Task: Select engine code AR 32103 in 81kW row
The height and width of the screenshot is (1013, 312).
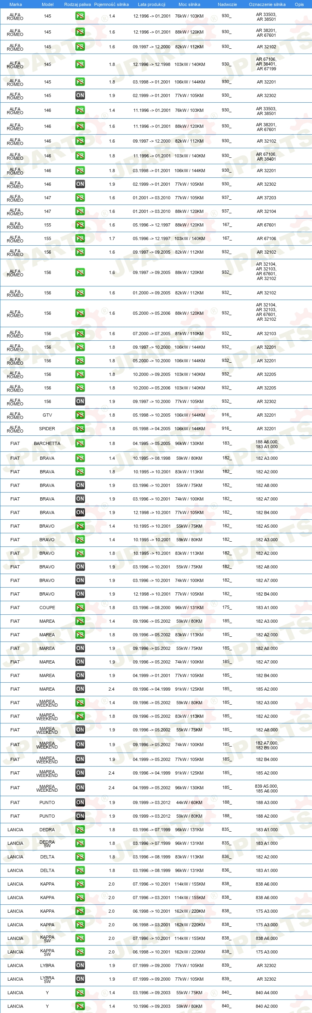Action: [x=266, y=334]
